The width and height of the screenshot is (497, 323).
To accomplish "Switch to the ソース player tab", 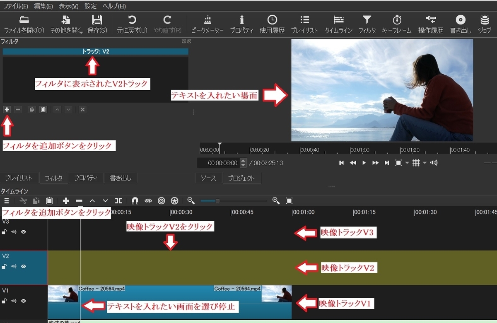I will click(x=208, y=178).
